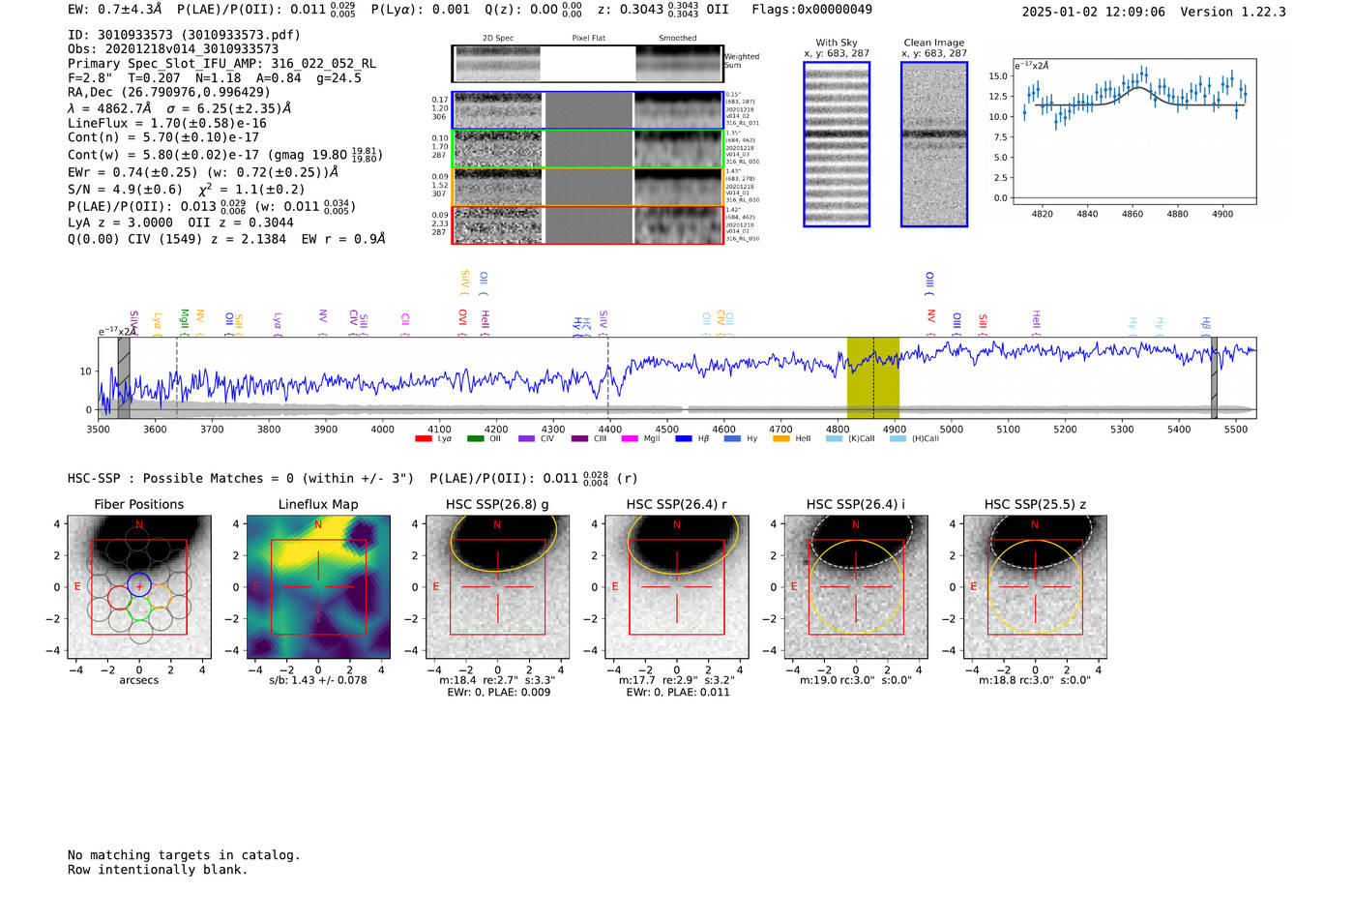Click the HSC-SSP Possible Matches heading
Screen dimensions: 1354x922
click(x=241, y=479)
